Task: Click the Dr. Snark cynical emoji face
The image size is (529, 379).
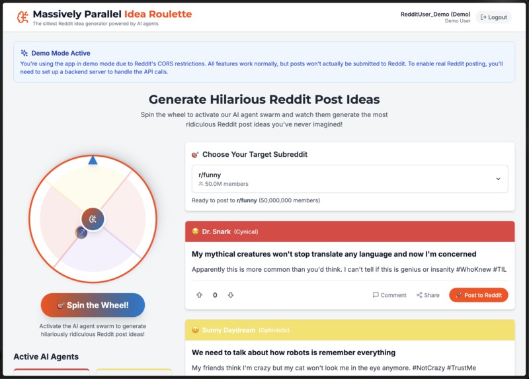Action: click(x=195, y=232)
